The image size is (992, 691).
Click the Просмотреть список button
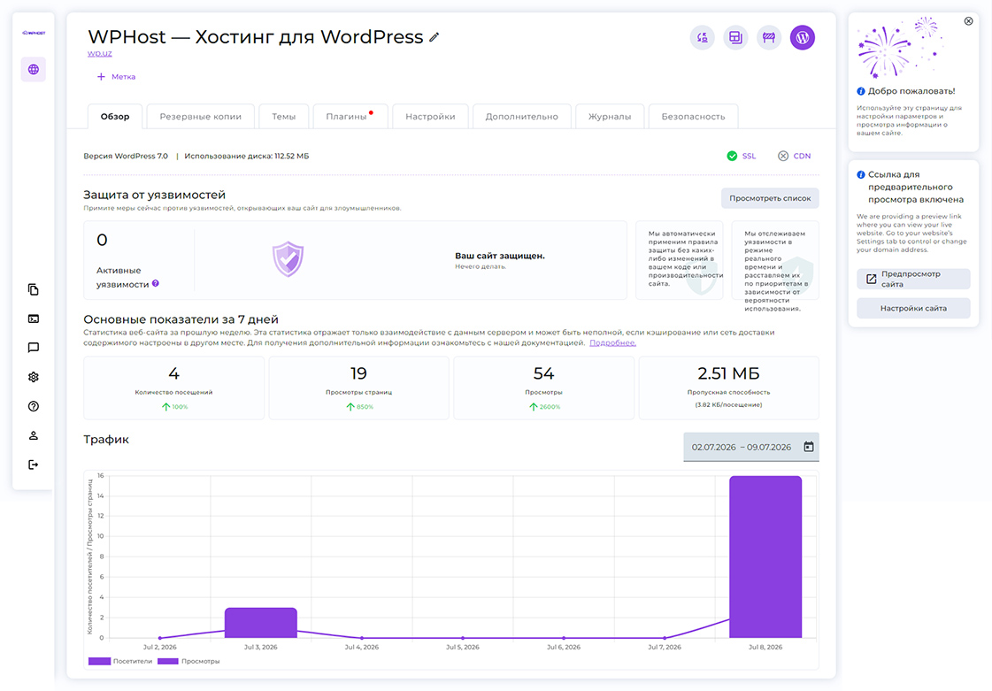tap(770, 198)
